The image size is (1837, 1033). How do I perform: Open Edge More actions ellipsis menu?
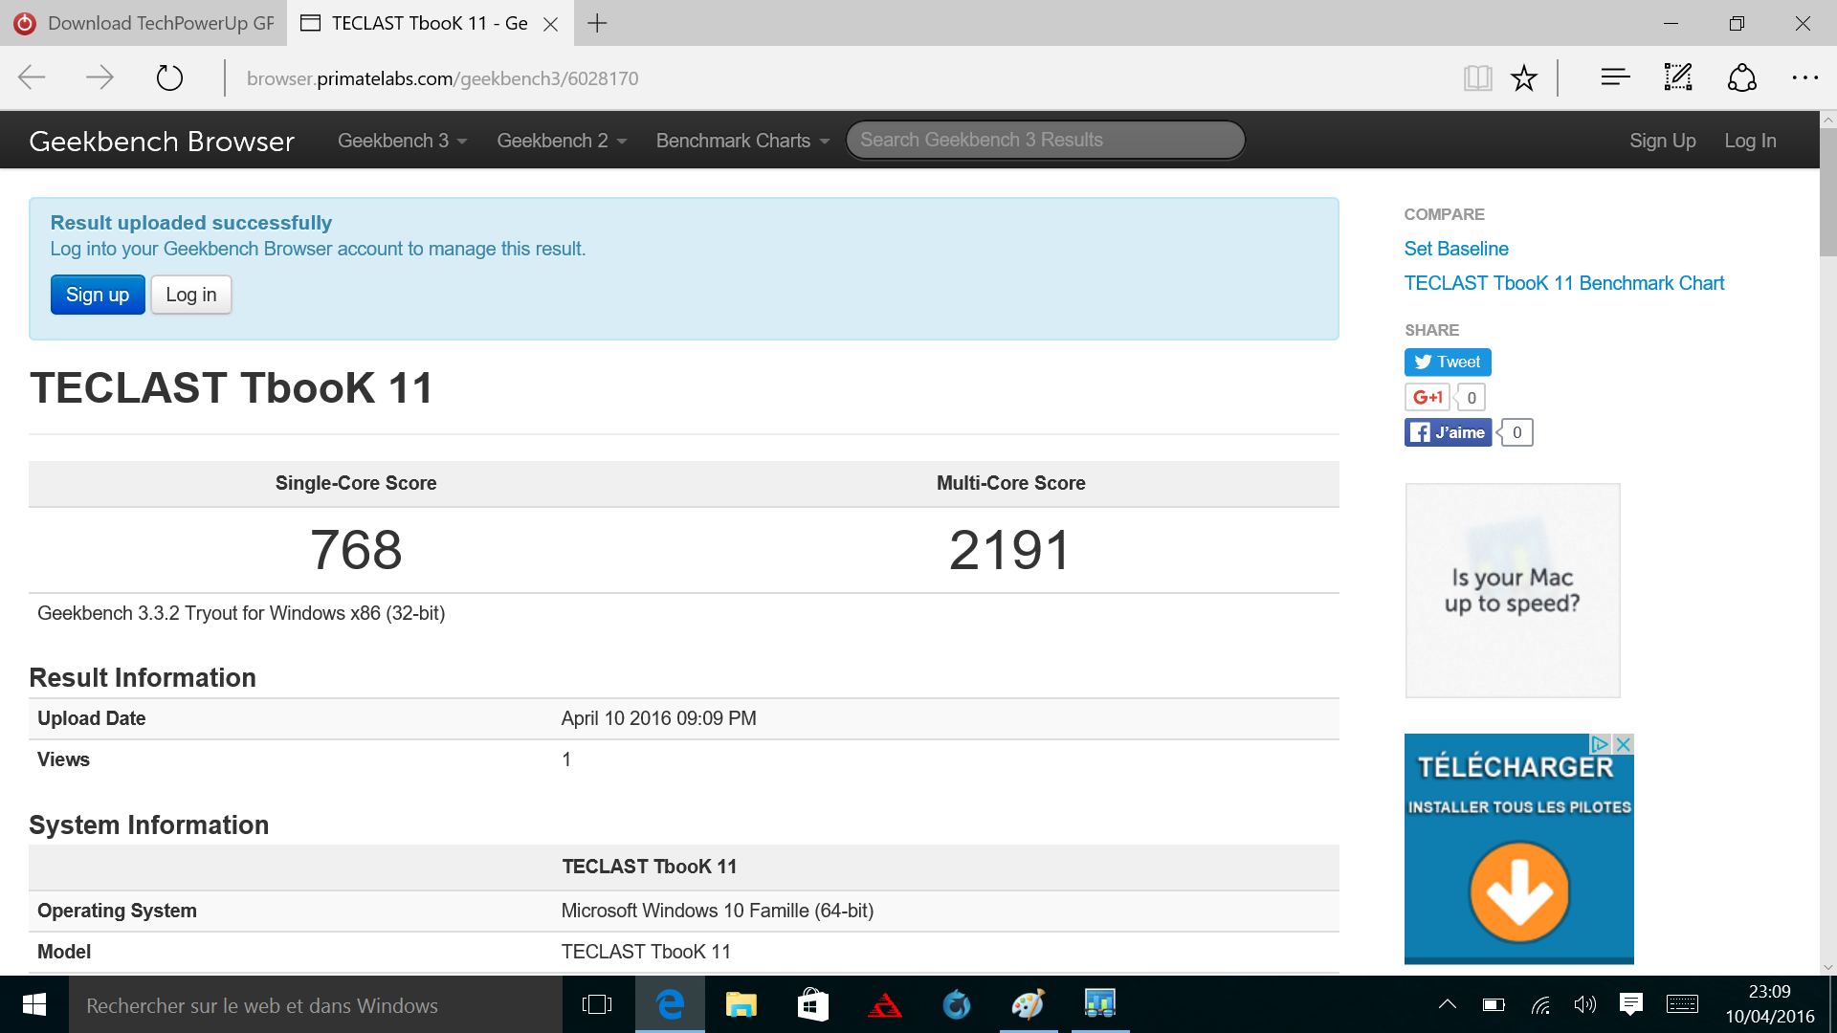point(1804,77)
